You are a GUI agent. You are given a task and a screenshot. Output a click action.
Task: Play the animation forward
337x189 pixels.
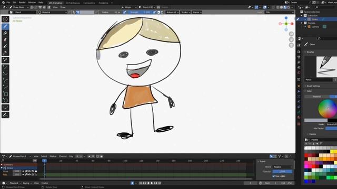tap(152, 183)
